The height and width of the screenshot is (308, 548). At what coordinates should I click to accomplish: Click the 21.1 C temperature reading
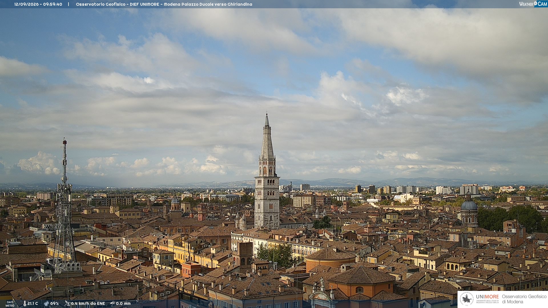pos(33,303)
